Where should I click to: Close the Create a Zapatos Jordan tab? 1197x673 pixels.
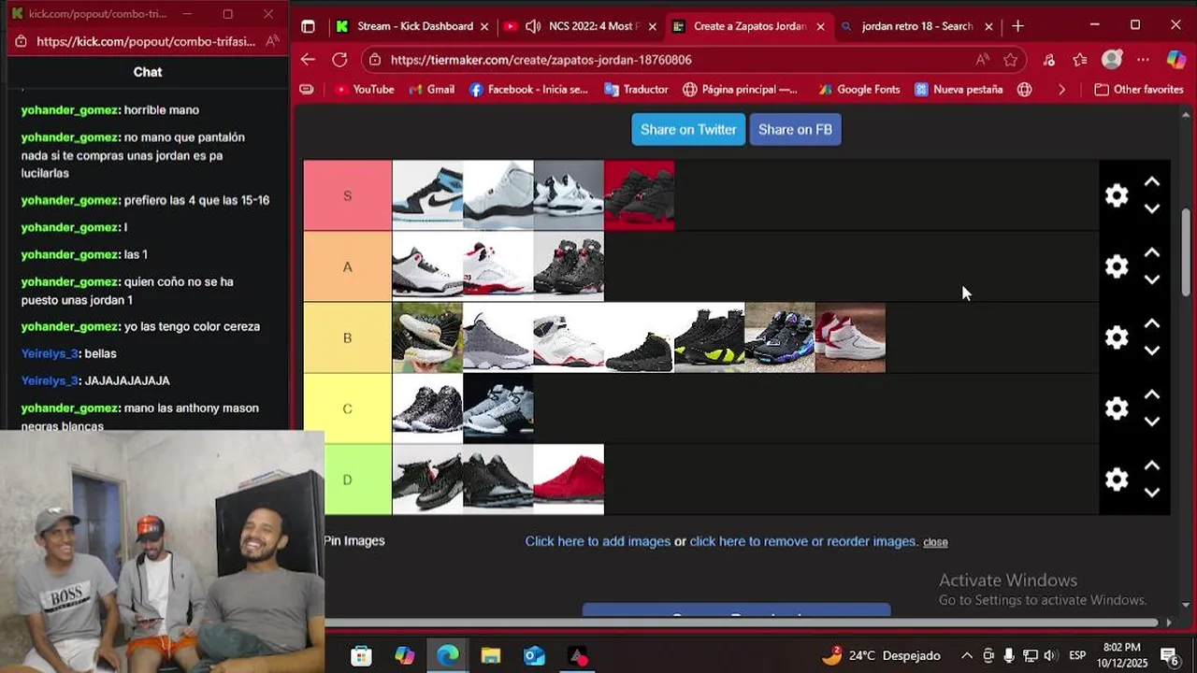pyautogui.click(x=821, y=26)
